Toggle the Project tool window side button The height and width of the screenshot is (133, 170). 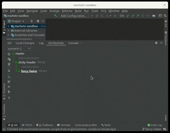tap(4, 27)
